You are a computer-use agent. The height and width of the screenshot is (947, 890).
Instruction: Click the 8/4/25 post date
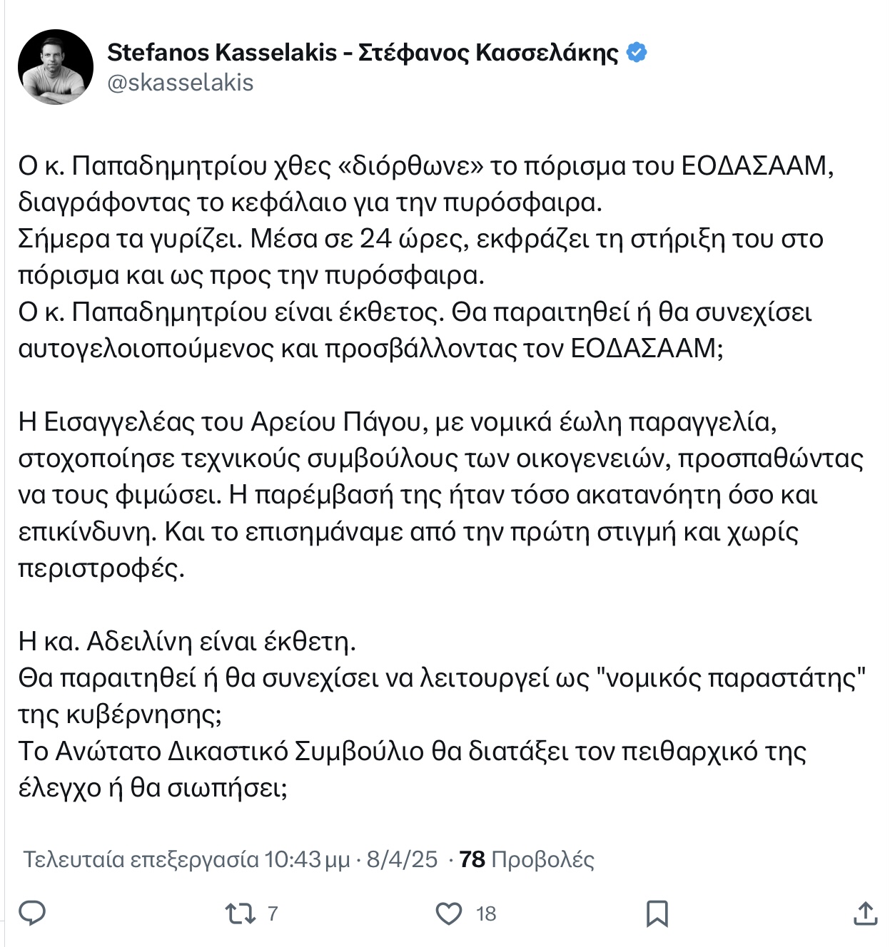coord(402,859)
